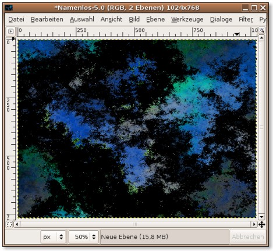
Task: Click the 'Neue Ebene (15,8 MB)' status text
Action: [134, 236]
